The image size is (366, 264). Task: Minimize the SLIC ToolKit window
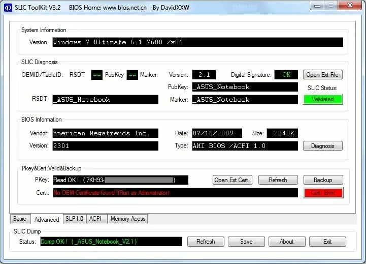(317, 6)
